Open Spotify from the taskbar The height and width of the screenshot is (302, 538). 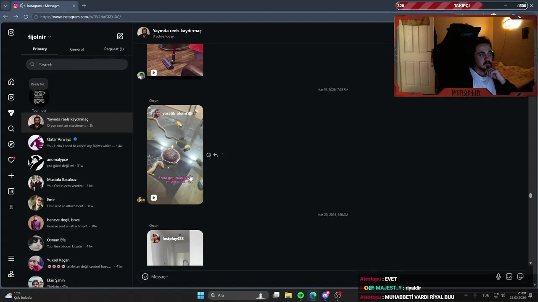301,295
